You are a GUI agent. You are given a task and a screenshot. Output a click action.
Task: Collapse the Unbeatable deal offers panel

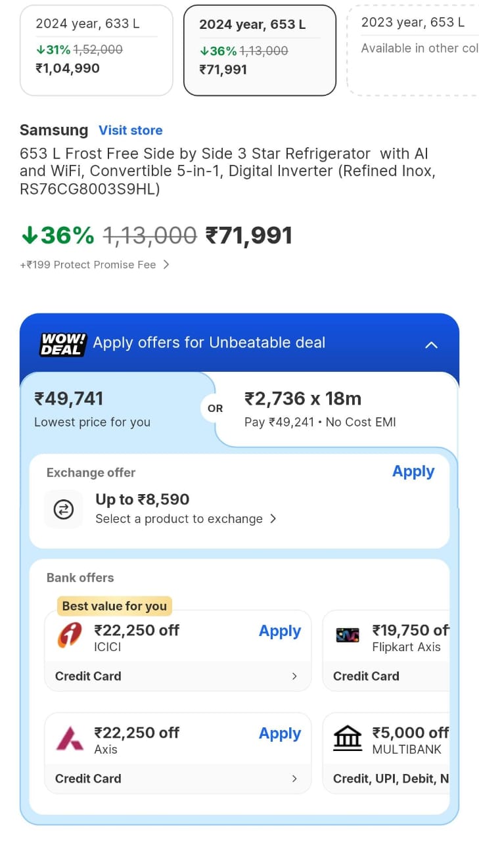click(x=431, y=344)
